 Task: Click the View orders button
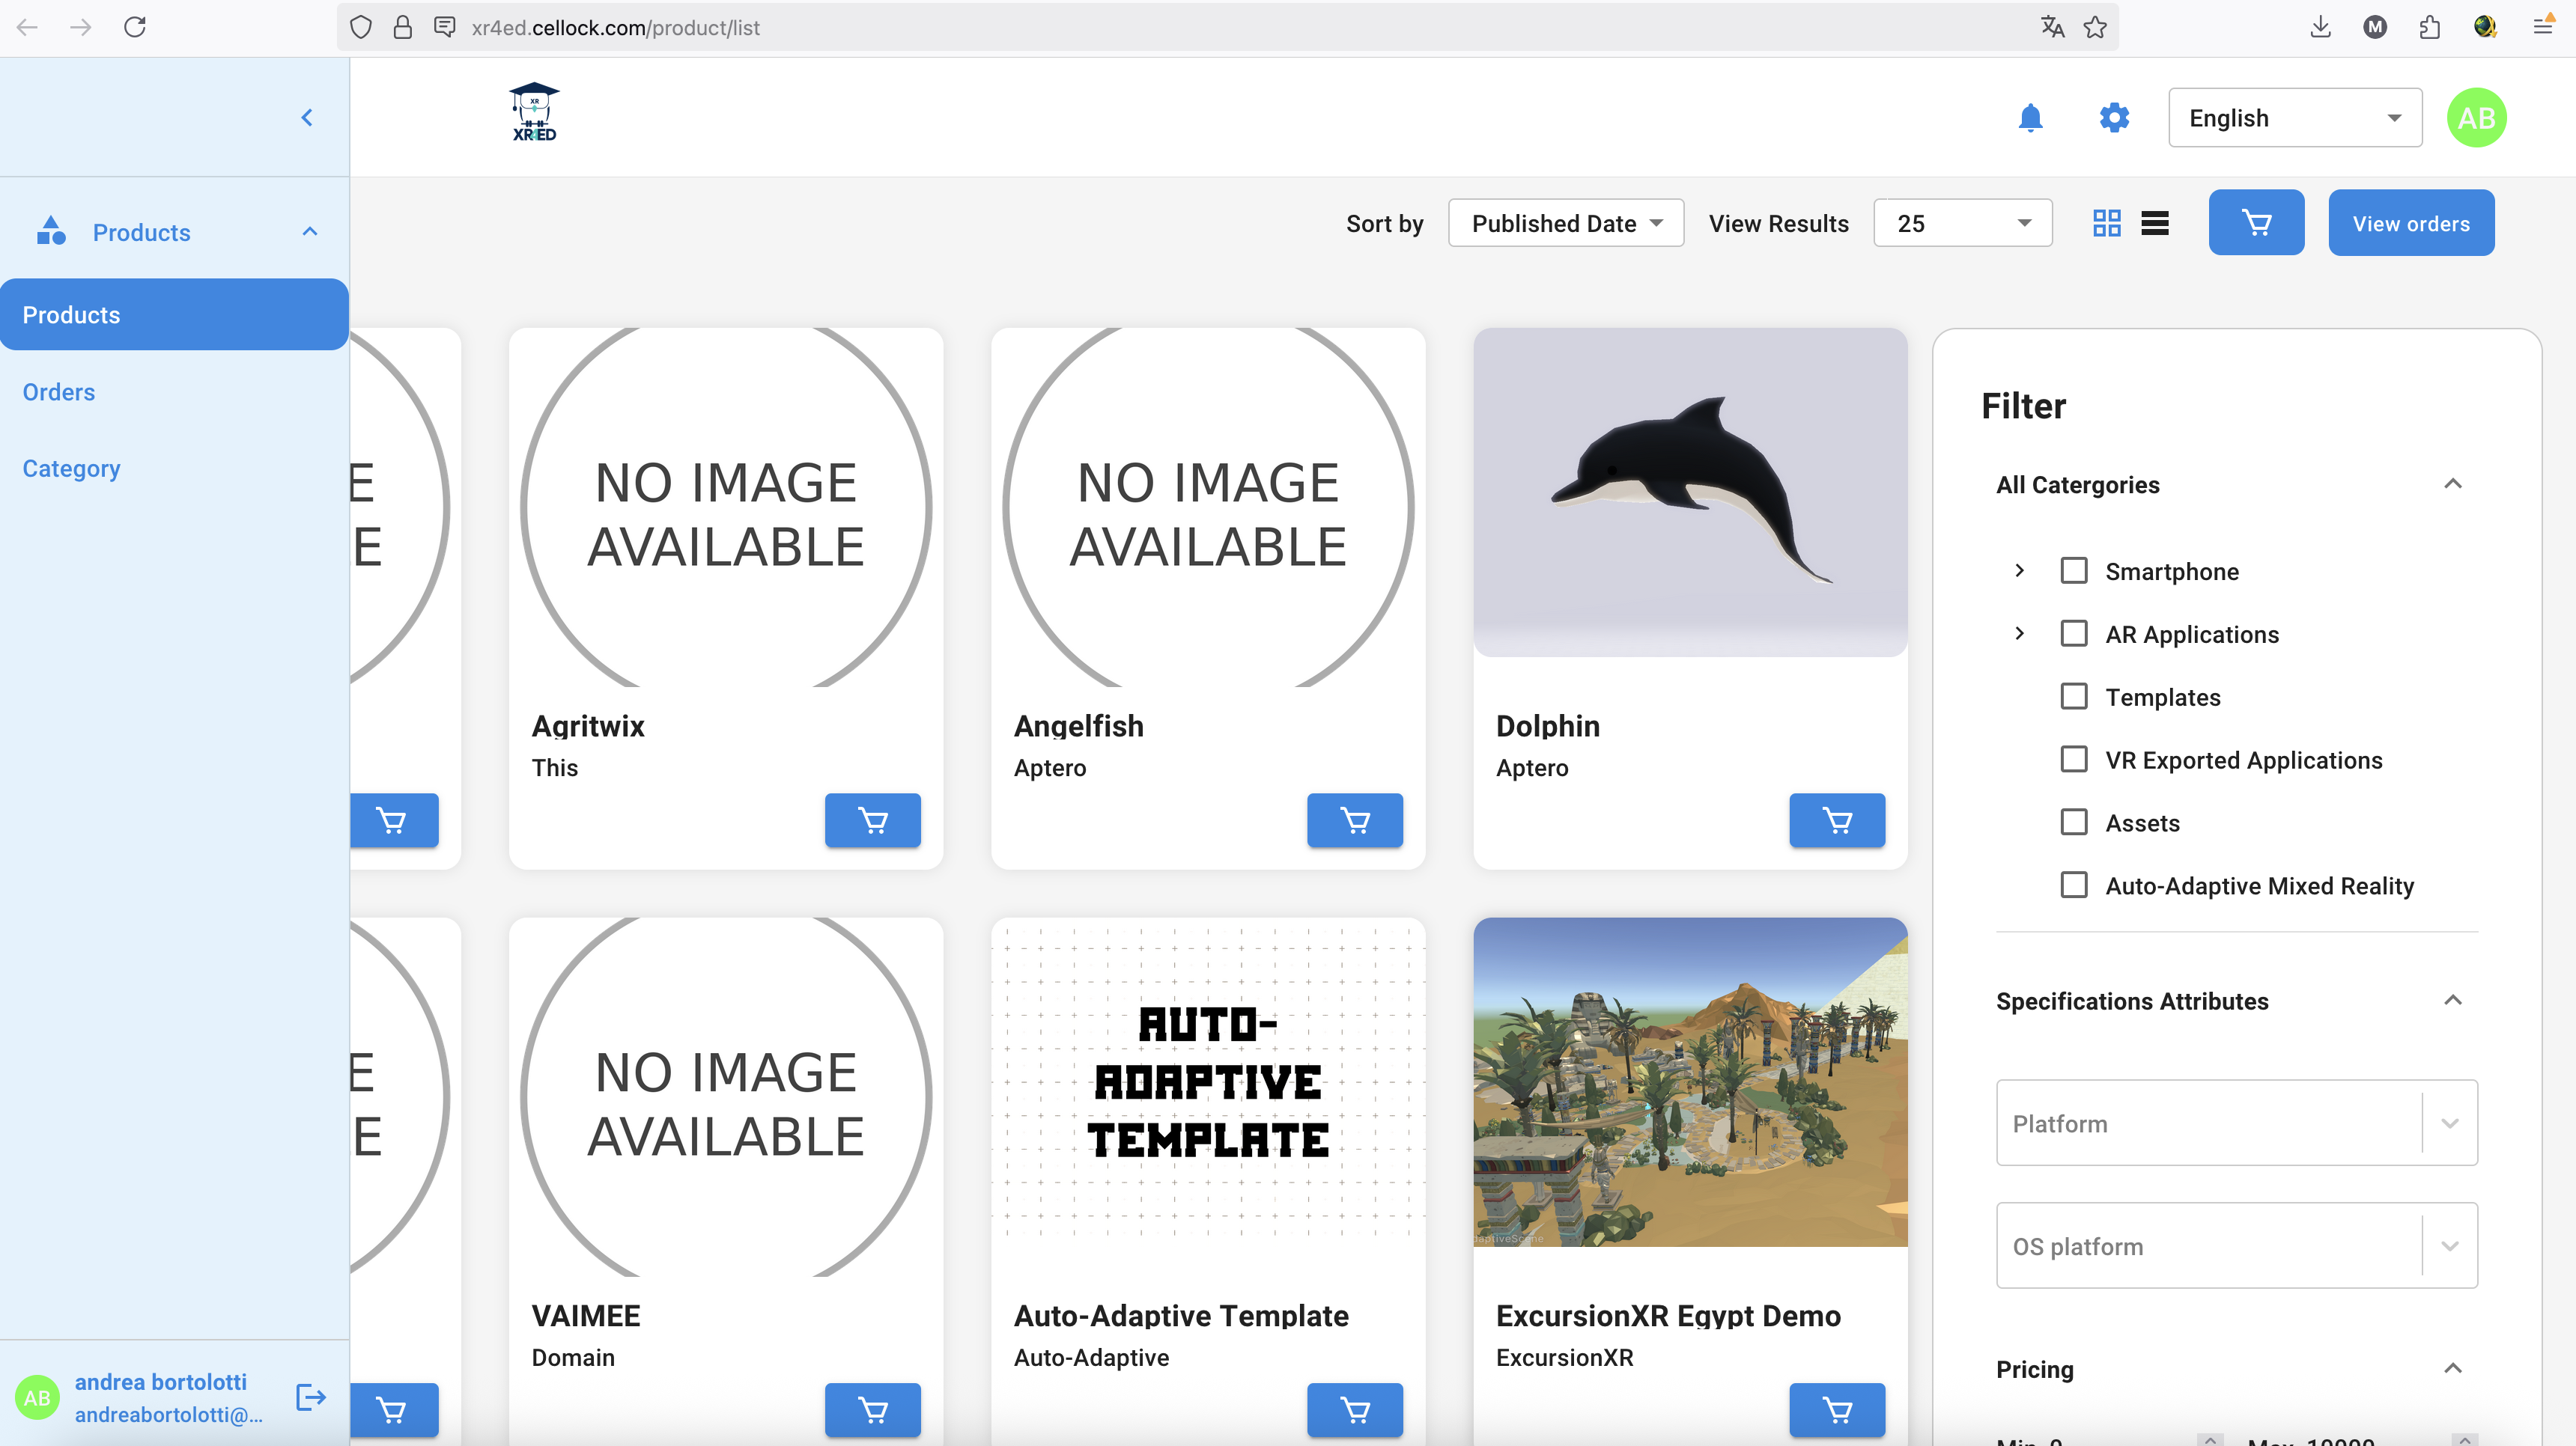coord(2410,223)
